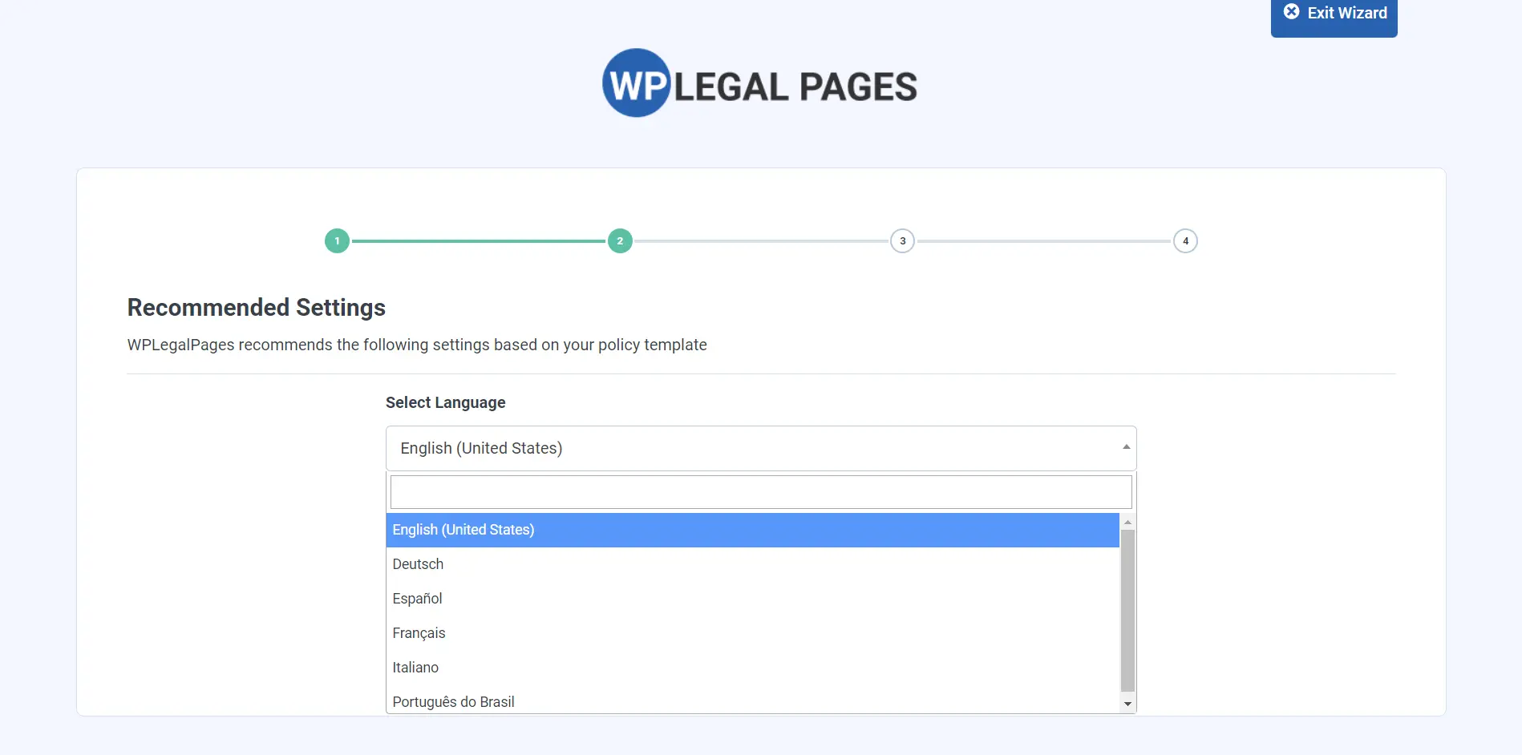Click the green progress bar between steps 1 and 2
Image resolution: width=1522 pixels, height=755 pixels.
(478, 240)
